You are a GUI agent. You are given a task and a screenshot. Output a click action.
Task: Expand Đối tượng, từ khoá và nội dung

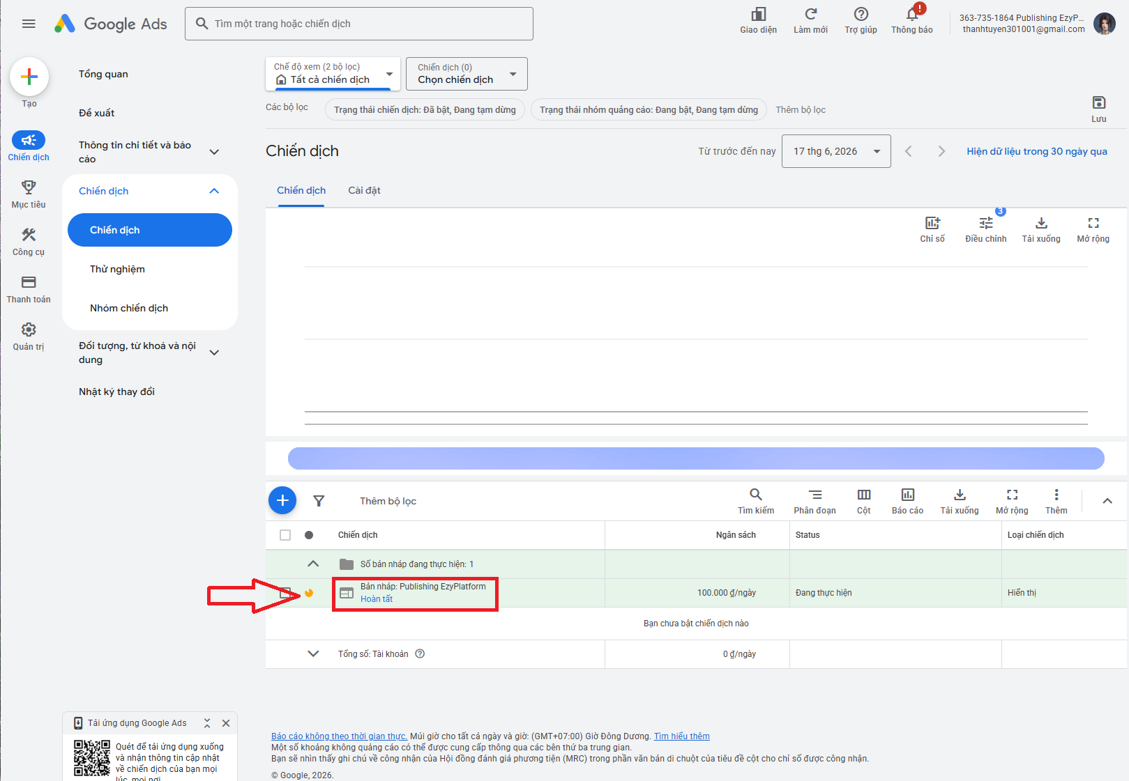coord(214,353)
